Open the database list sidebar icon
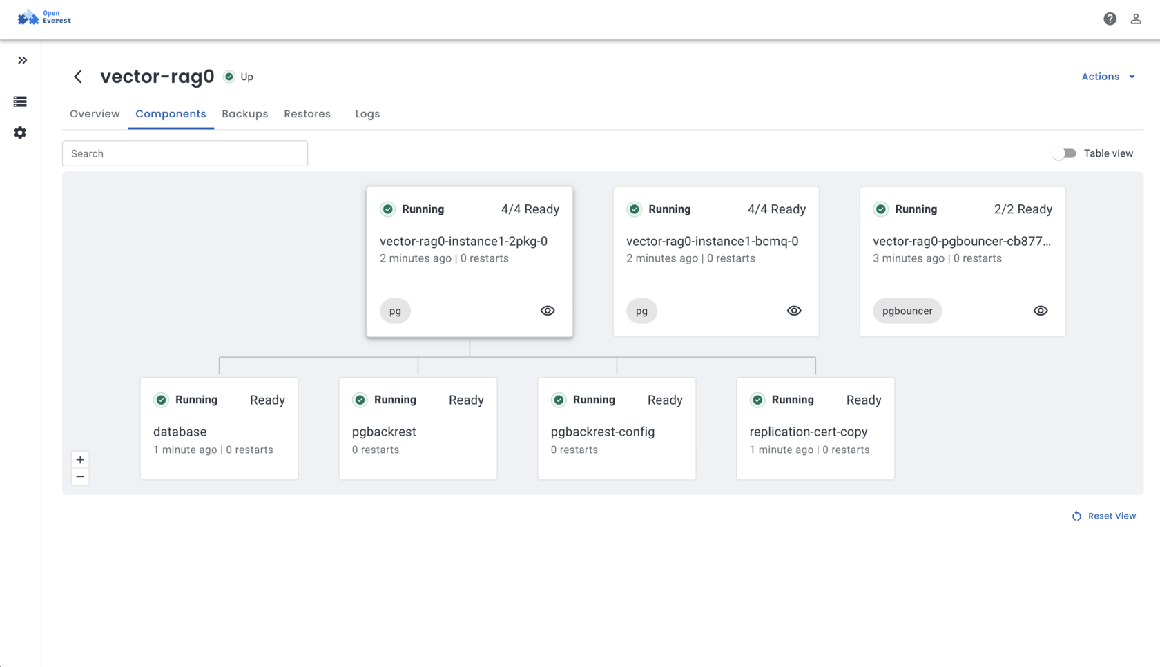1160x667 pixels. coord(20,101)
